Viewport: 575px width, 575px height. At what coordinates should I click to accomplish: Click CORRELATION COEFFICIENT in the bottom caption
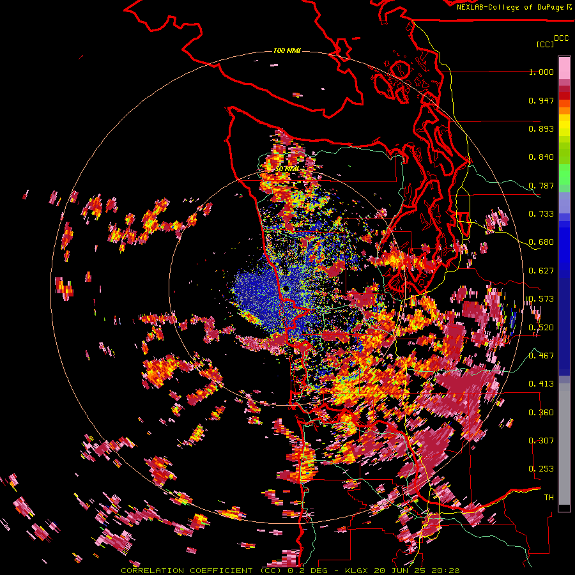click(x=187, y=571)
